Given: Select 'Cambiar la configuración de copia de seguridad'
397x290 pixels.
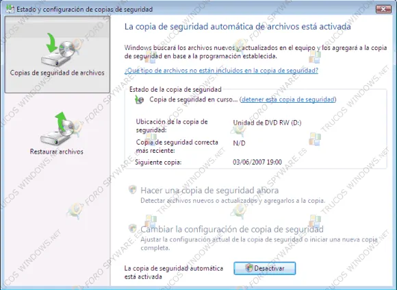Looking at the screenshot, I should click(232, 229).
